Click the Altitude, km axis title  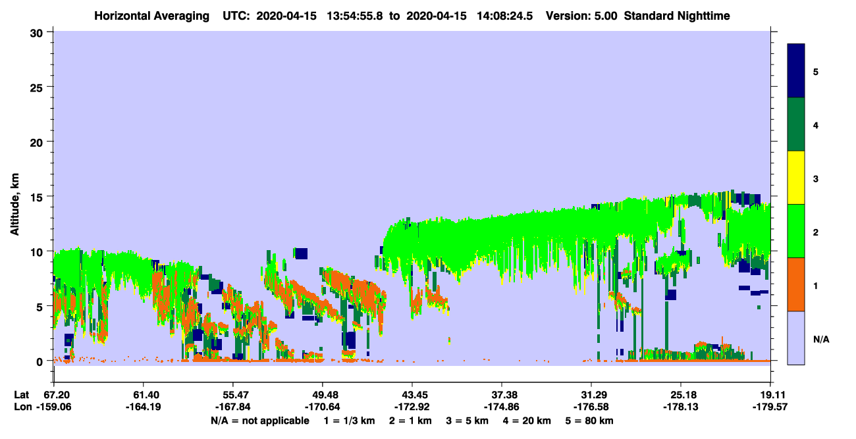pyautogui.click(x=14, y=197)
